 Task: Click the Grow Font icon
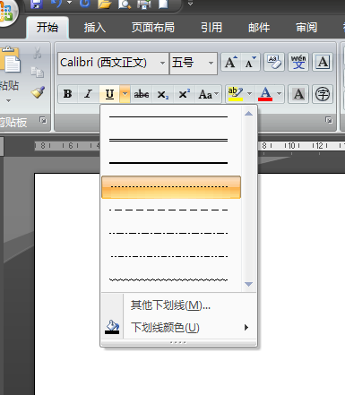[231, 62]
